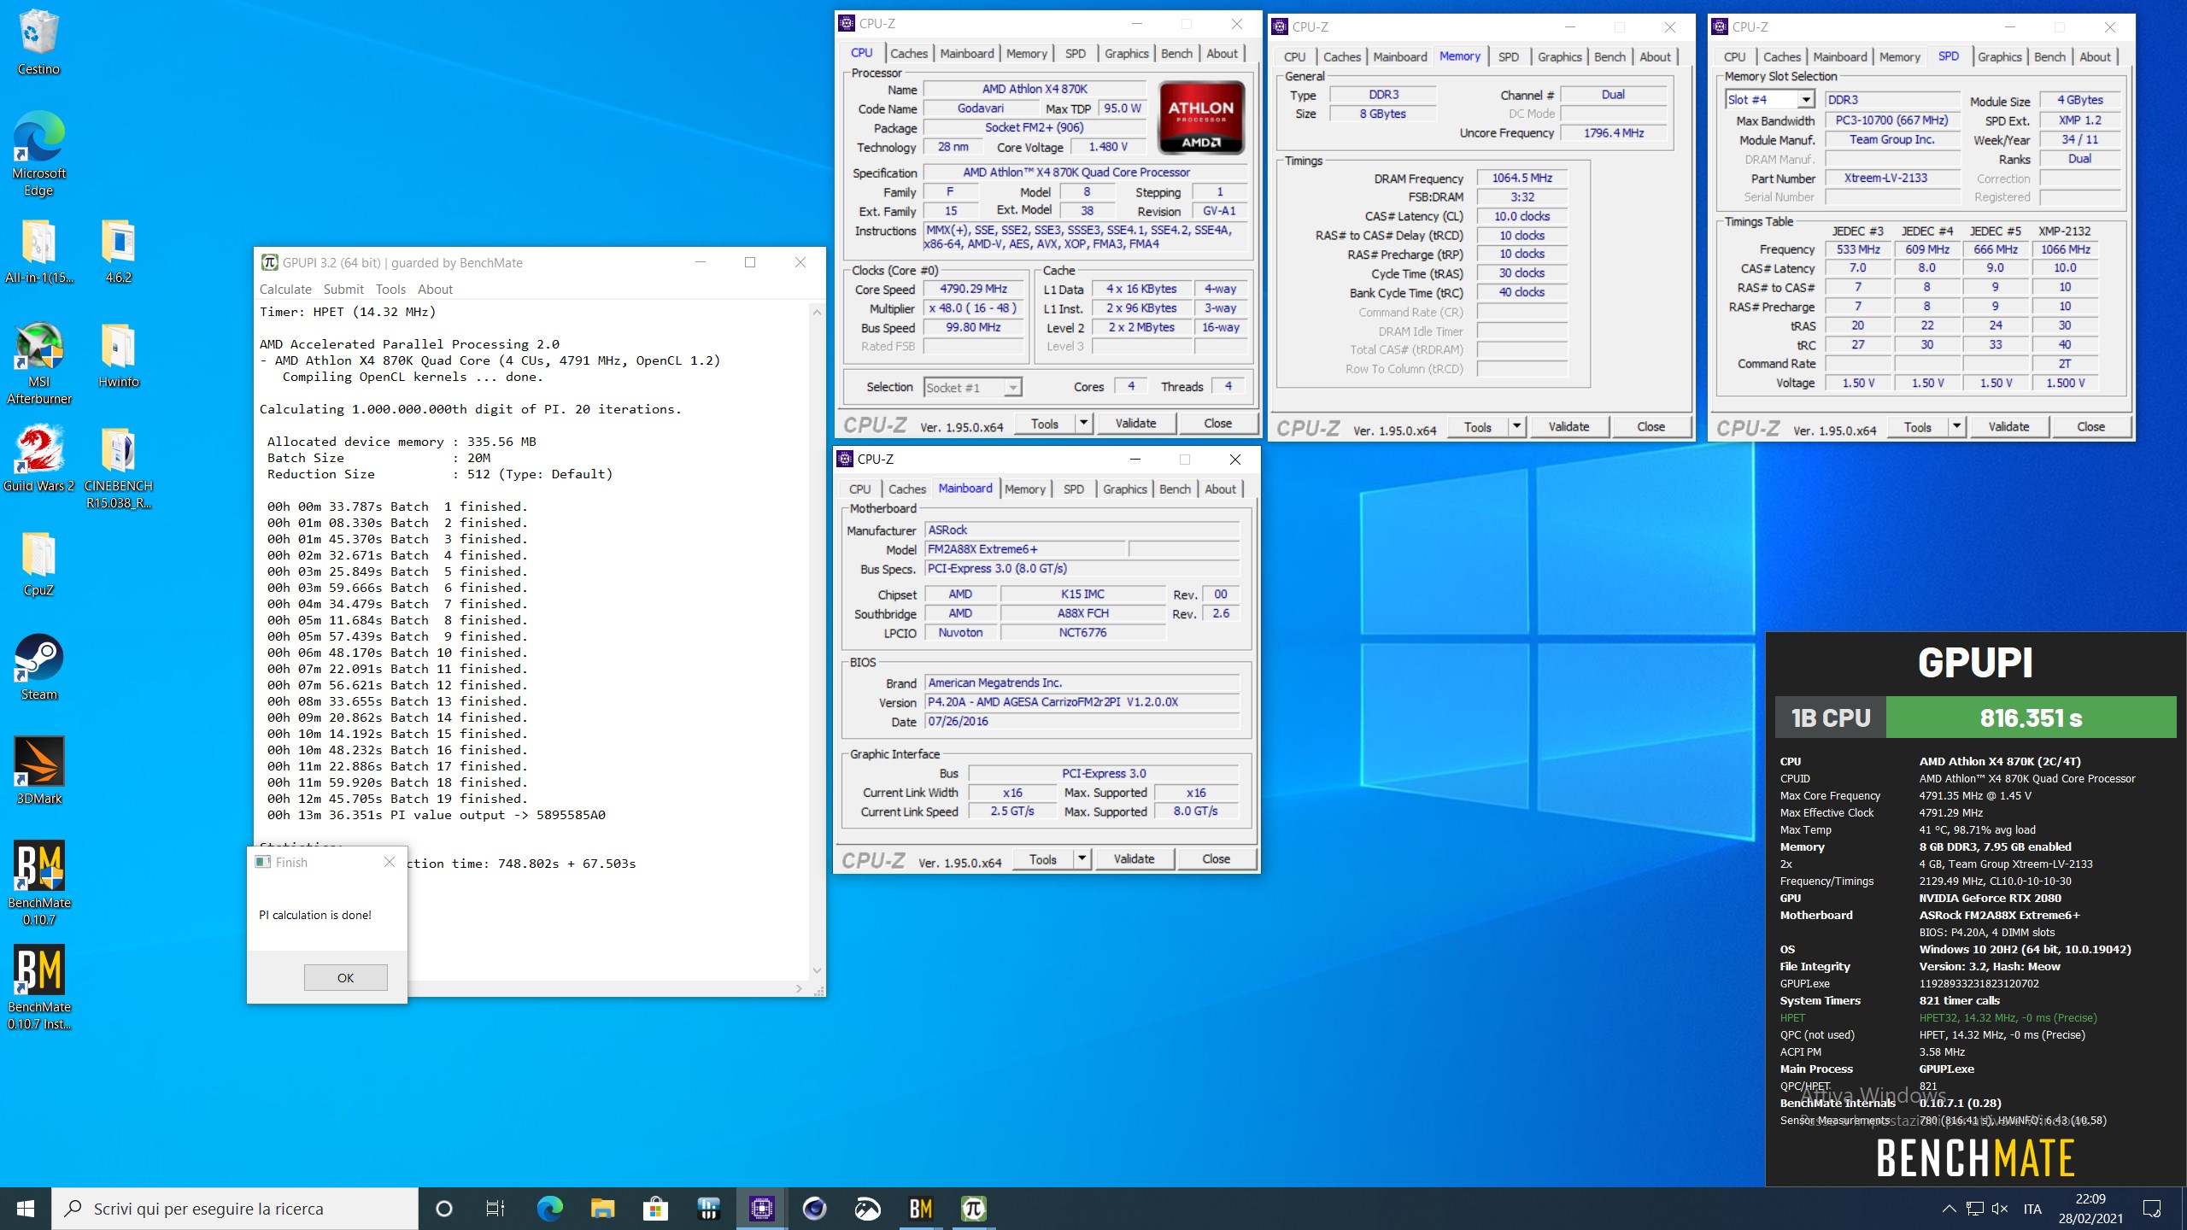Open the notification center icon
This screenshot has height=1230, width=2187.
2152,1209
